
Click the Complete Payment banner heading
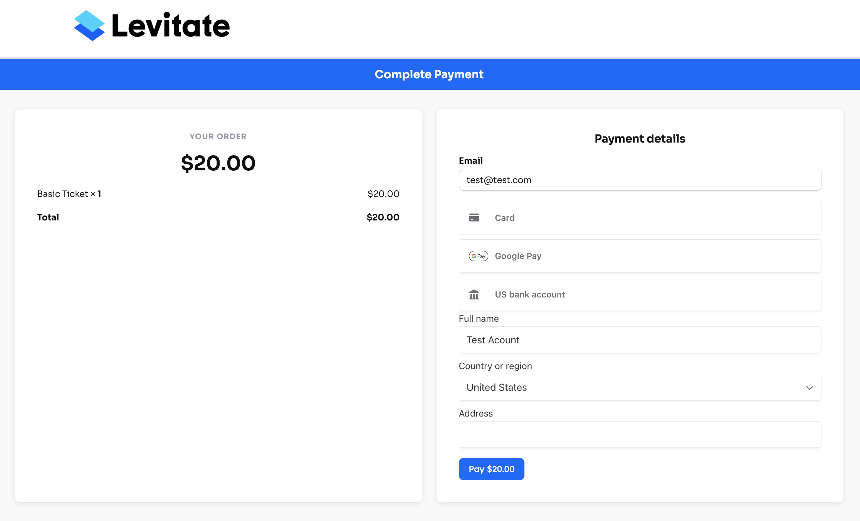click(x=429, y=74)
